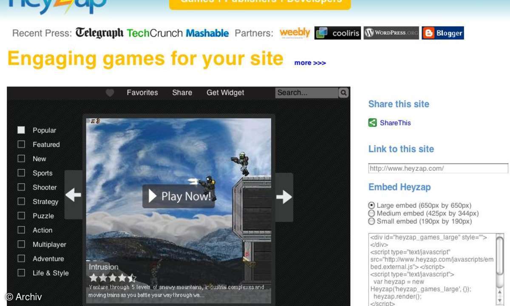510x306 pixels.
Task: Open the Telegraph press logo
Action: click(99, 33)
